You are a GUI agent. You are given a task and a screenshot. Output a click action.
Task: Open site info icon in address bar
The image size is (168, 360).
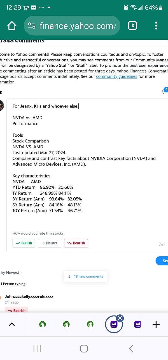coord(32,26)
